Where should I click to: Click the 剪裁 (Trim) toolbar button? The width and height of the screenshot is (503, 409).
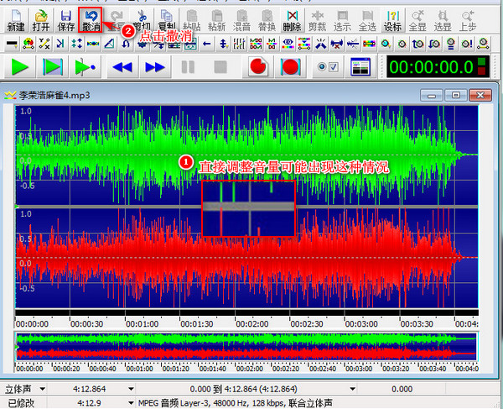[x=317, y=20]
